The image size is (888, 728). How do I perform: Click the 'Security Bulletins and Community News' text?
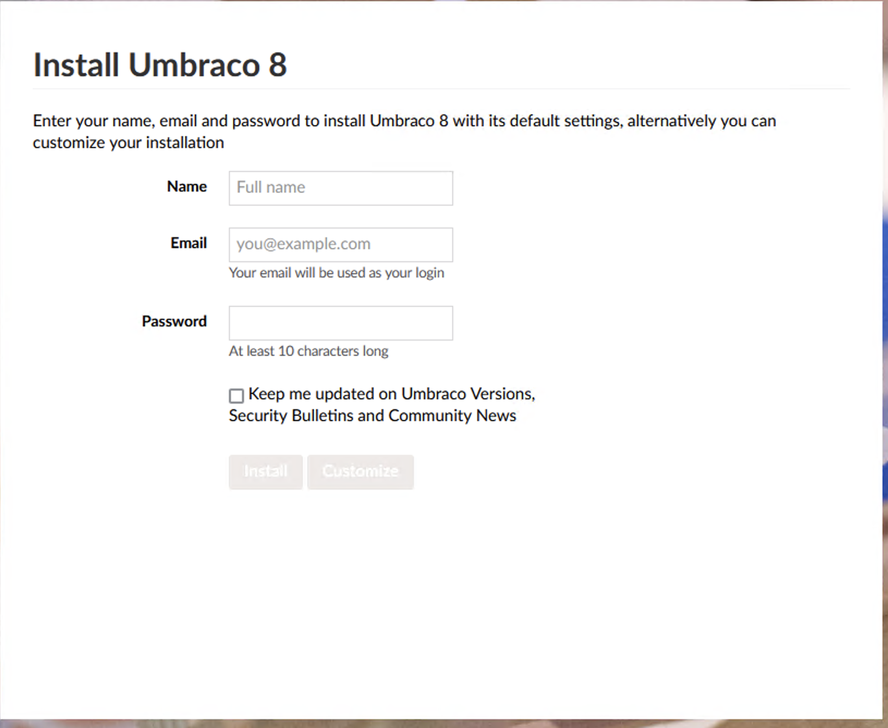372,416
